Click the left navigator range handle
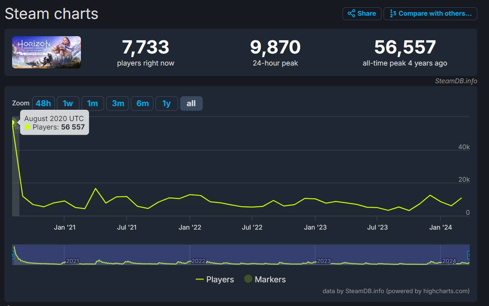 point(13,255)
